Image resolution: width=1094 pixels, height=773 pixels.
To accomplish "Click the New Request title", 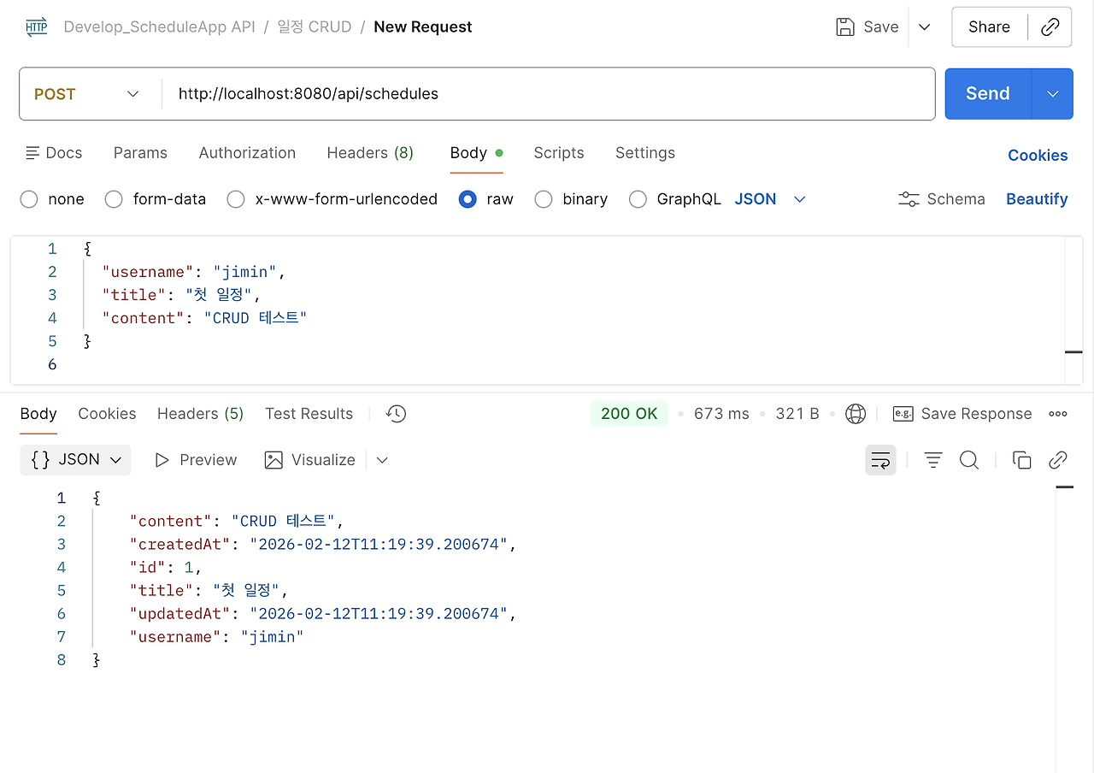I will point(423,27).
